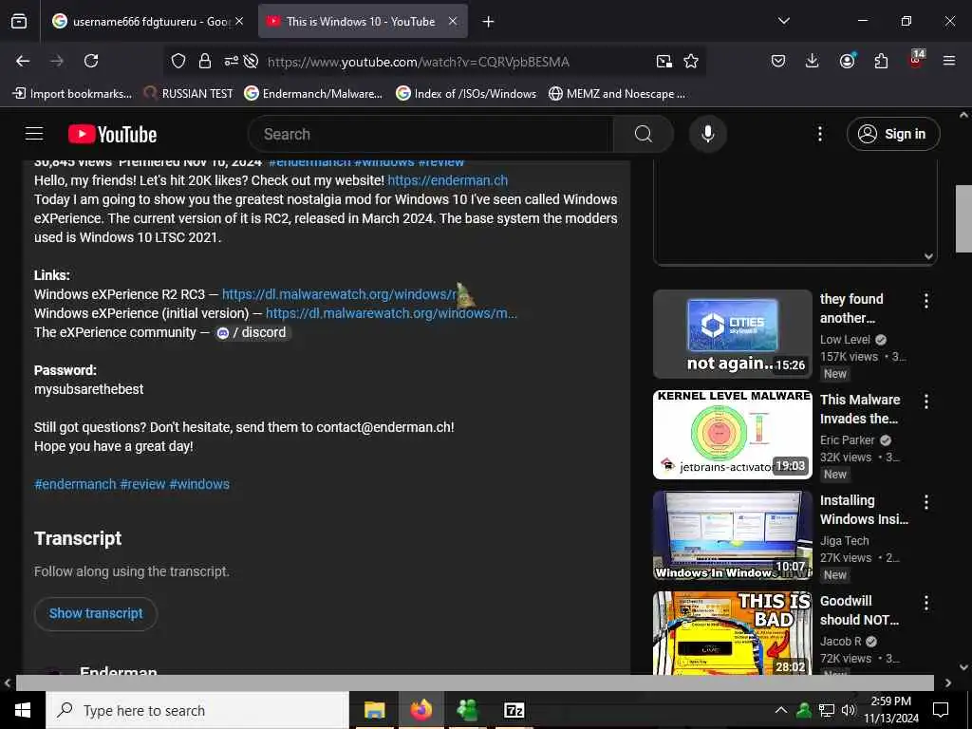
Task: Open the extension icon with 14 badge
Action: [916, 60]
